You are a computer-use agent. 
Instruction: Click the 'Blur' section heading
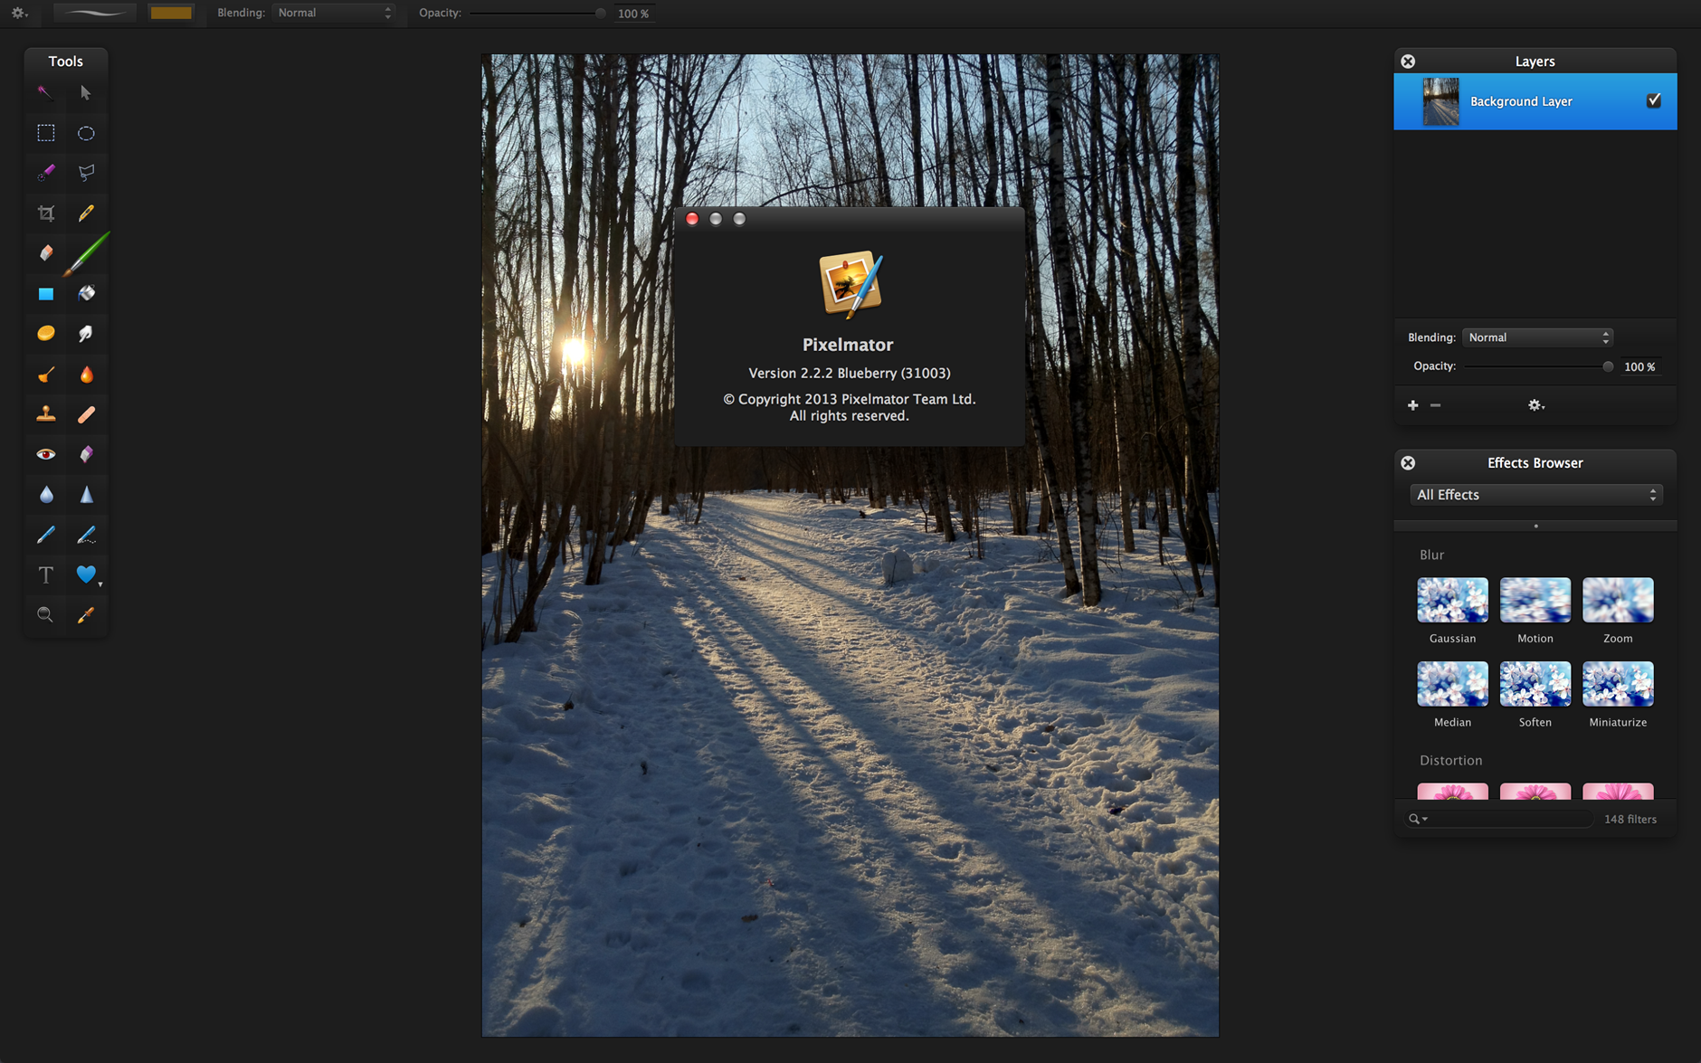[1431, 555]
